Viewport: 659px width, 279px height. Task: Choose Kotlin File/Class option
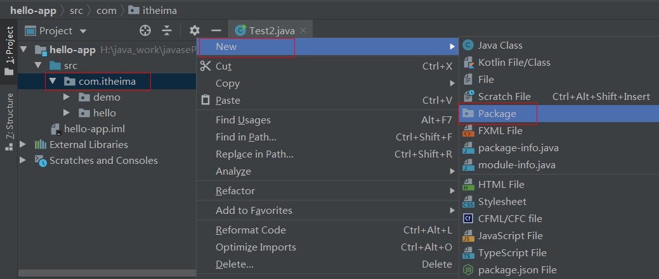pyautogui.click(x=514, y=63)
